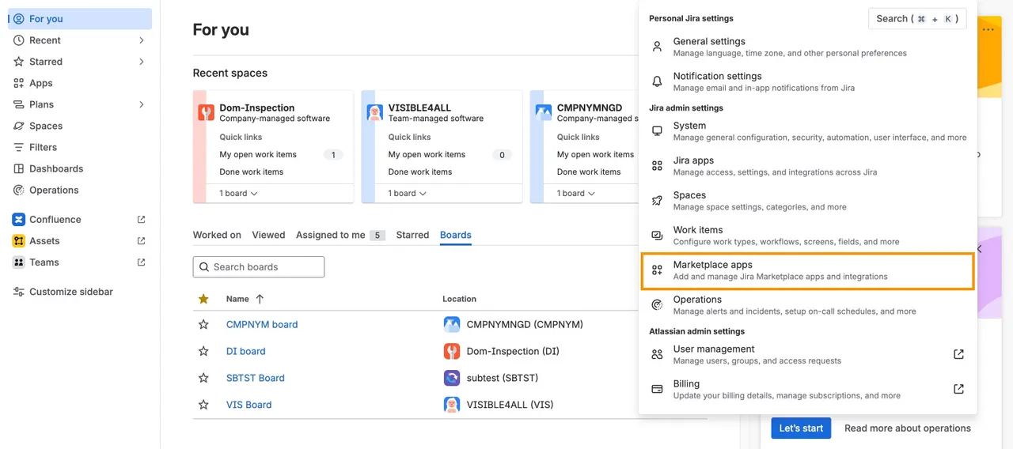
Task: Click the Dom-Inspection space avatar icon
Action: point(207,113)
